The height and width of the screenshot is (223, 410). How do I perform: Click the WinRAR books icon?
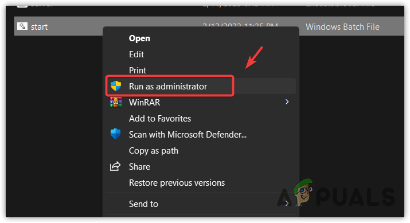116,102
